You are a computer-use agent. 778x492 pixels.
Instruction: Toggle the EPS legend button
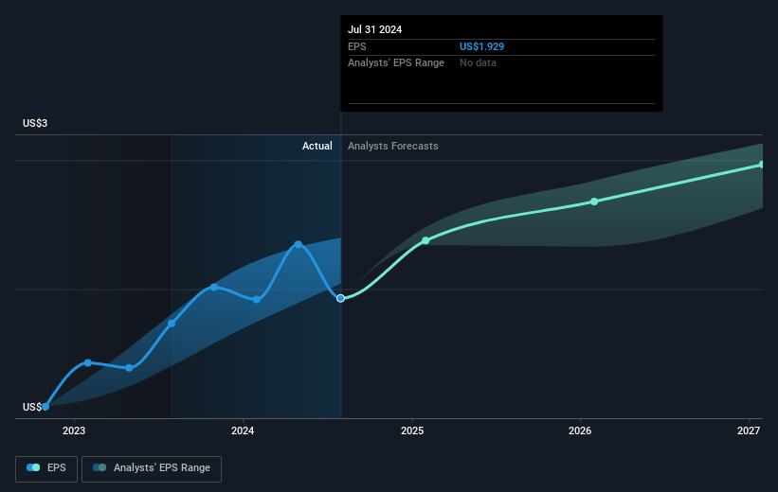(x=46, y=468)
